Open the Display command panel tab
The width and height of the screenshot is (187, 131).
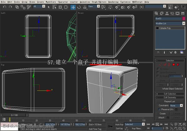177,13
